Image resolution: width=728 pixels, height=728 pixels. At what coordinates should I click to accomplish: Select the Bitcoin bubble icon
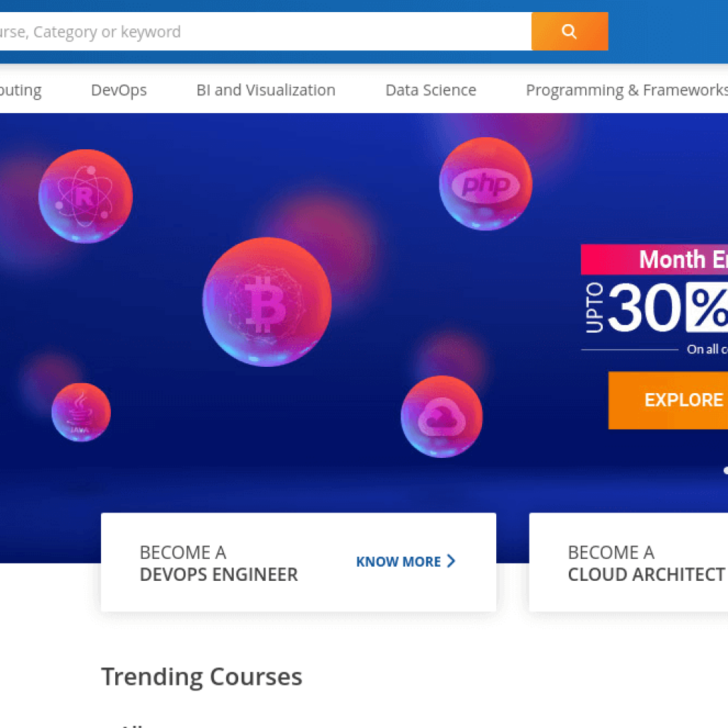267,302
